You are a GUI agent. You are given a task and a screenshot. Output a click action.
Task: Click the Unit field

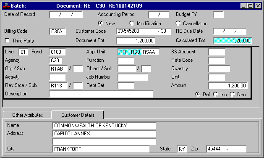point(217,77)
